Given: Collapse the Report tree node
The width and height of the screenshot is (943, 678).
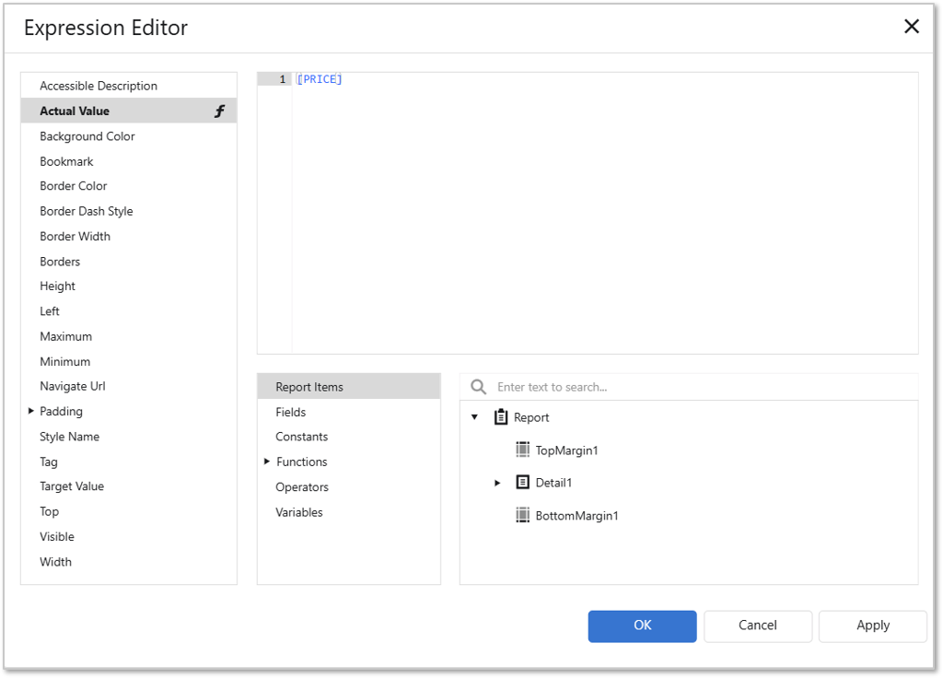Looking at the screenshot, I should coord(474,417).
